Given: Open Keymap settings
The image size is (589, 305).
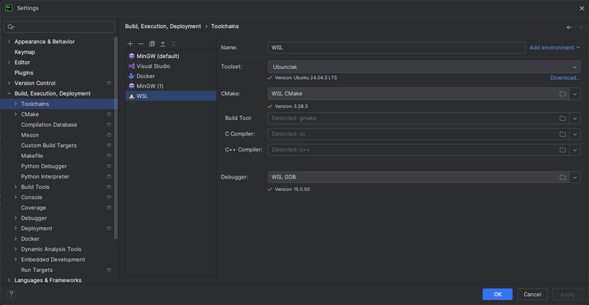Looking at the screenshot, I should [x=24, y=51].
